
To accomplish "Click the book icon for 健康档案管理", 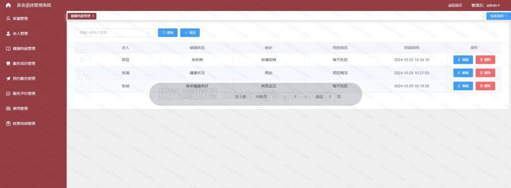I will tap(8, 48).
